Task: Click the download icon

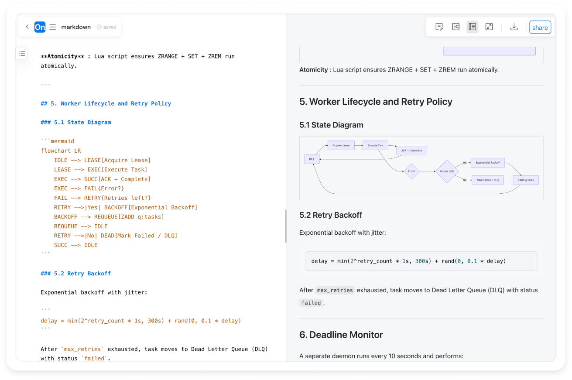Action: 514,27
